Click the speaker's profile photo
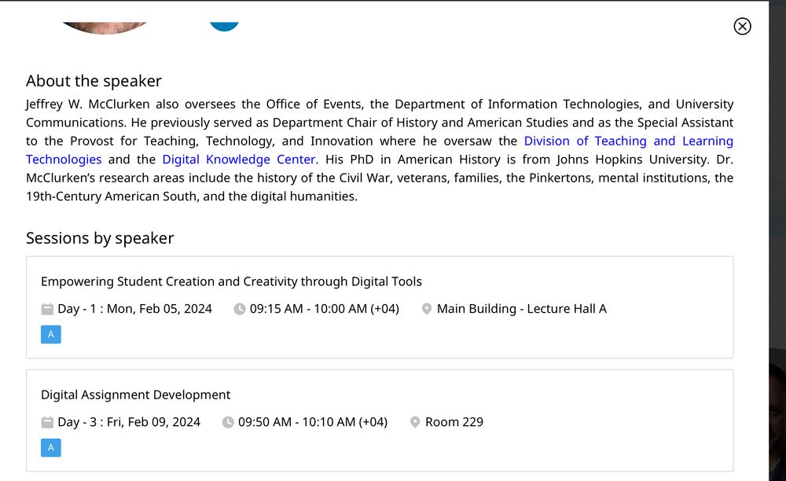Image resolution: width=786 pixels, height=481 pixels. coord(105,28)
